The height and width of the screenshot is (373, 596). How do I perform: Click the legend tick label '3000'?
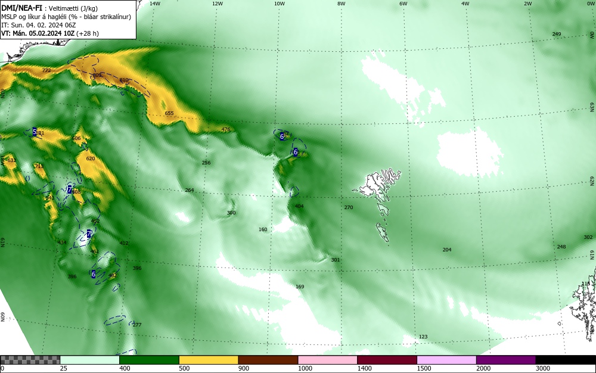pyautogui.click(x=542, y=368)
